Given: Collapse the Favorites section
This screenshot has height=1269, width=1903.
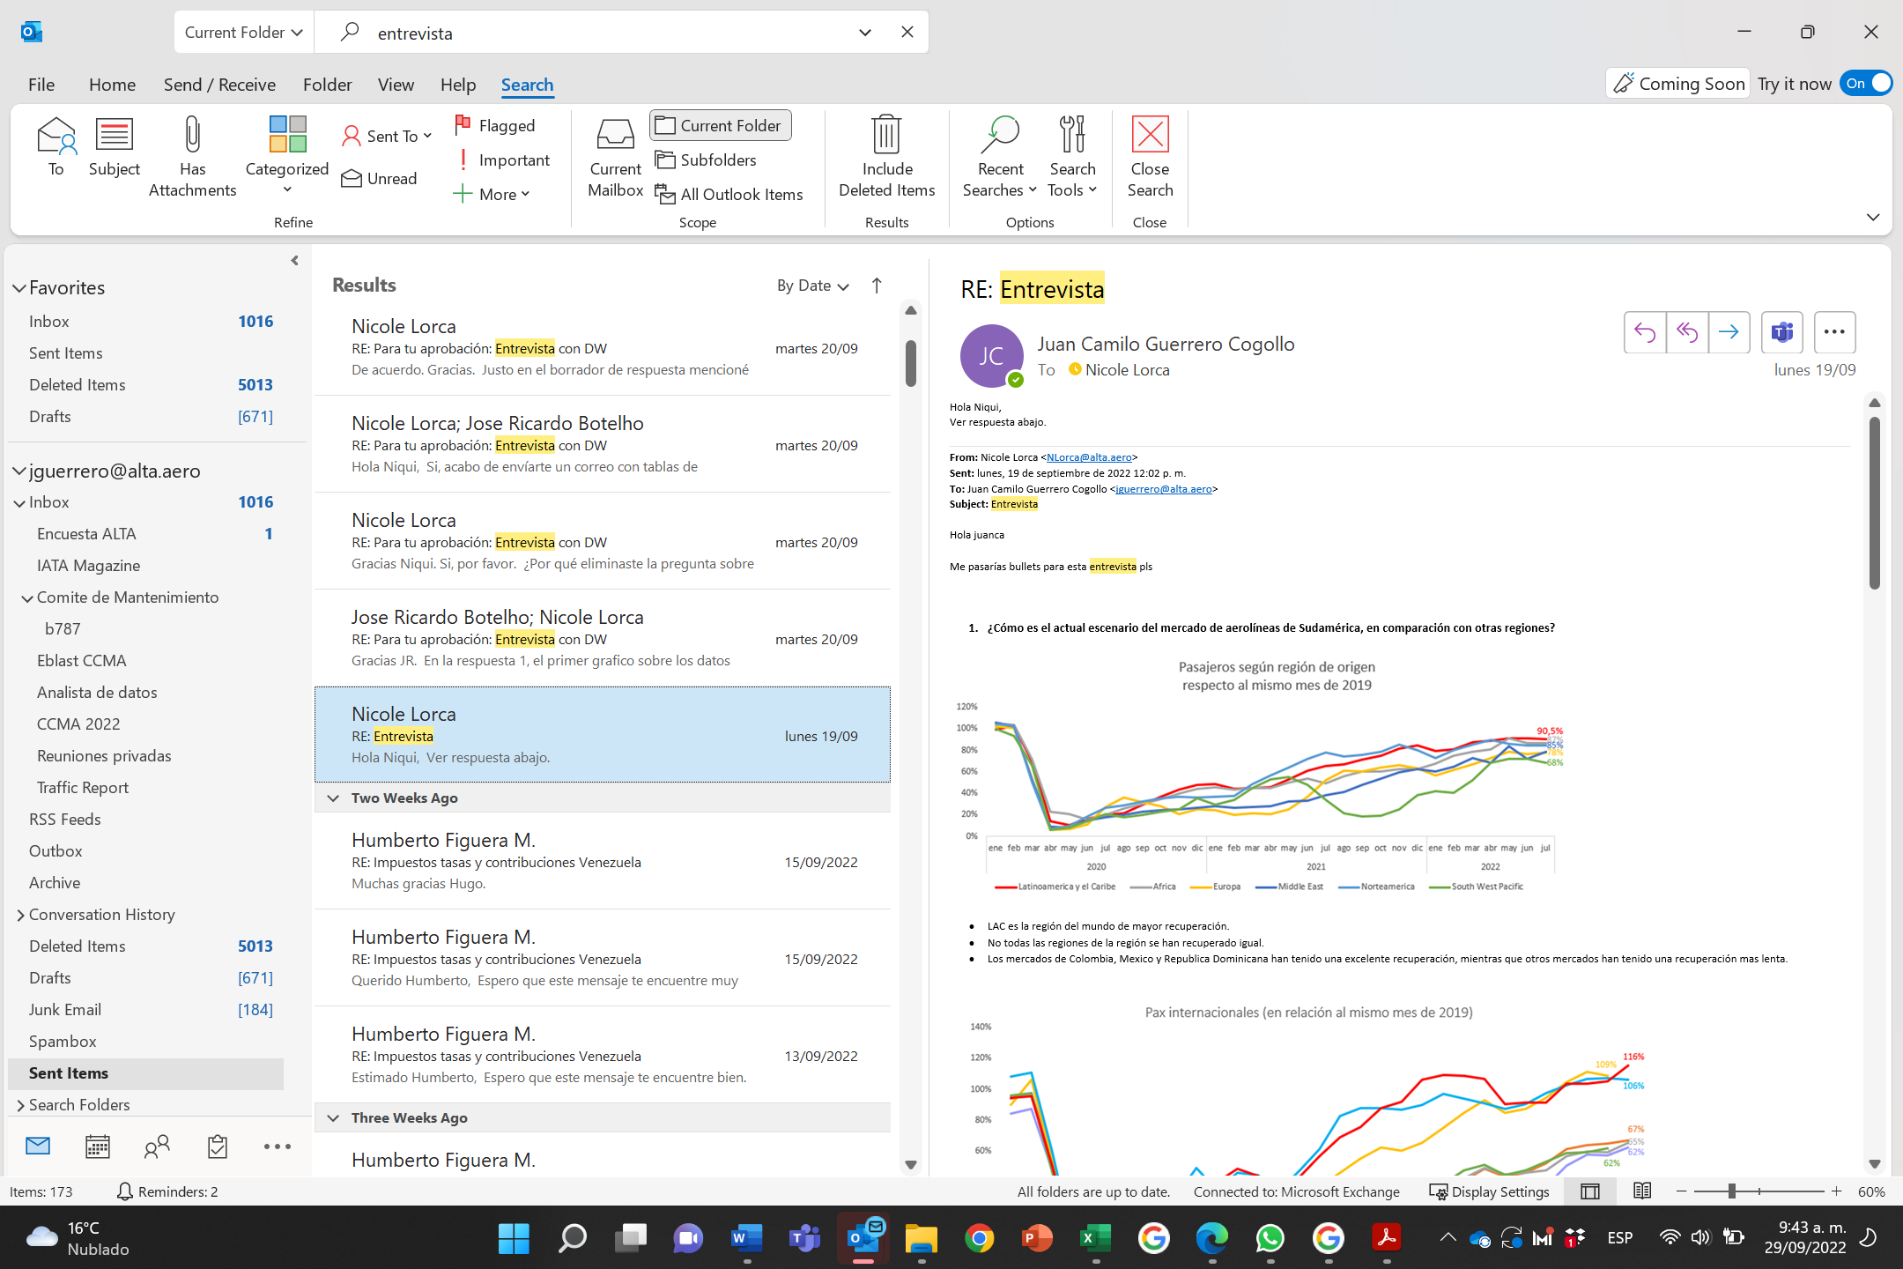Looking at the screenshot, I should pos(19,288).
